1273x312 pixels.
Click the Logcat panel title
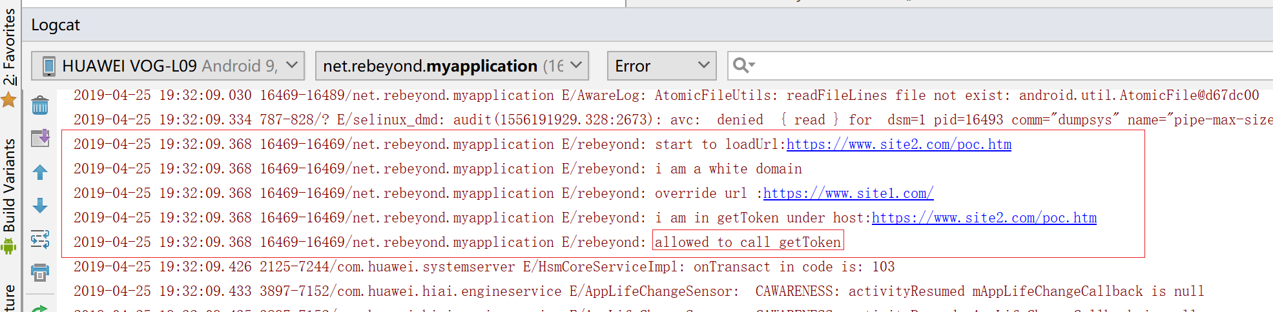pyautogui.click(x=56, y=25)
